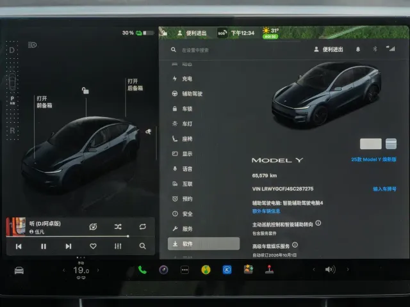
Task: Tap 打开后备箱 to open trunk
Action: tap(135, 84)
